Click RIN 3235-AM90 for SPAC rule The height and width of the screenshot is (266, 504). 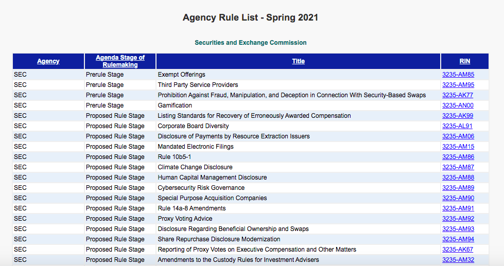click(x=458, y=198)
